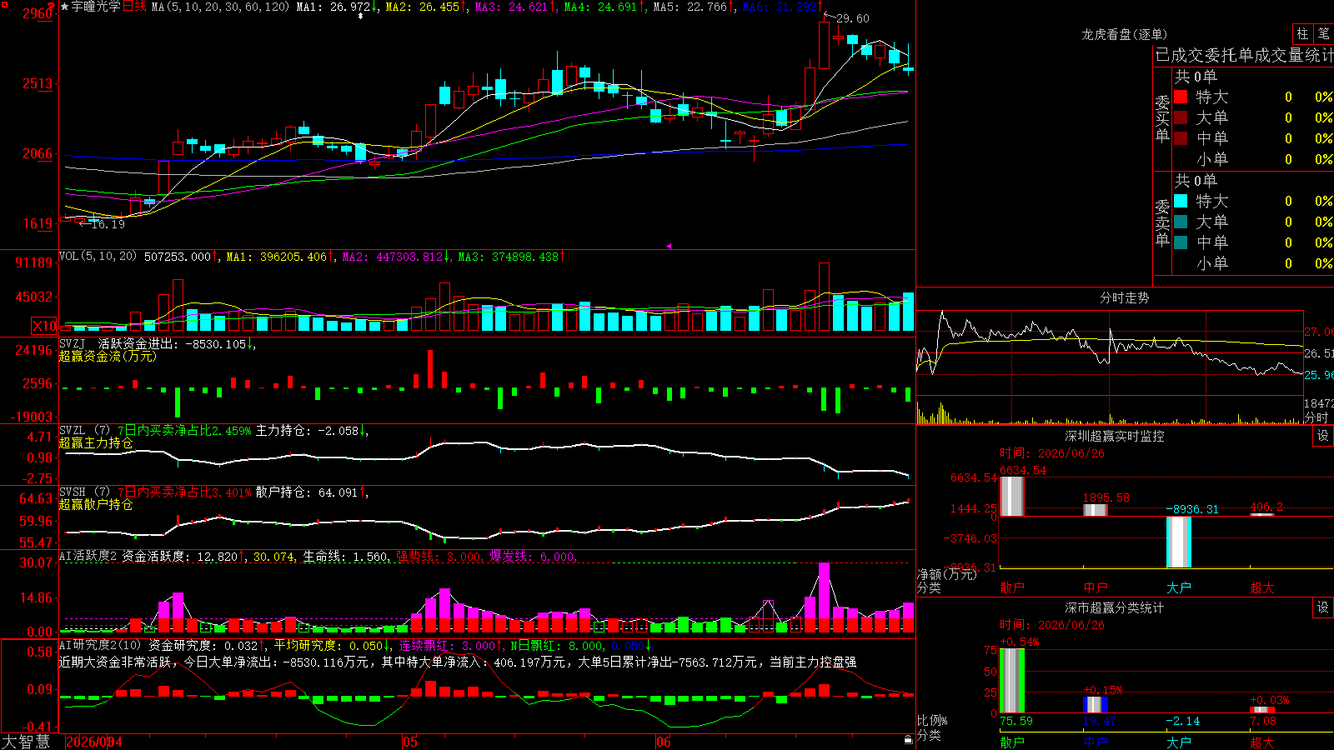
Task: Click the small magenta arrow below the candlestick chart
Action: tap(669, 246)
